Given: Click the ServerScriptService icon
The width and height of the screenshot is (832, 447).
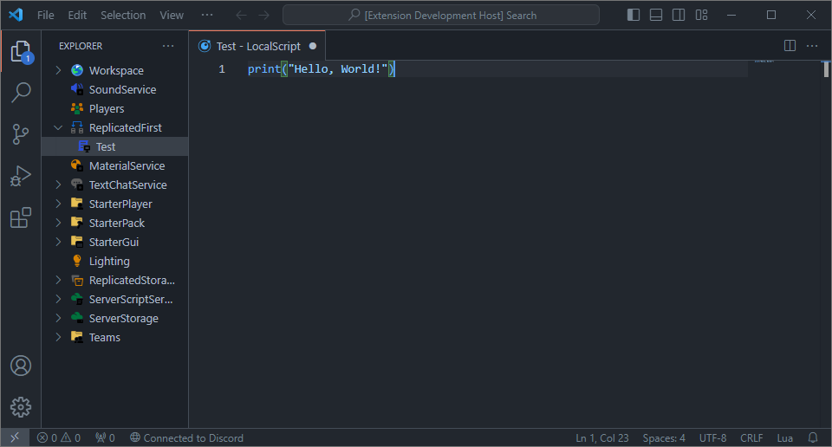Looking at the screenshot, I should point(77,299).
